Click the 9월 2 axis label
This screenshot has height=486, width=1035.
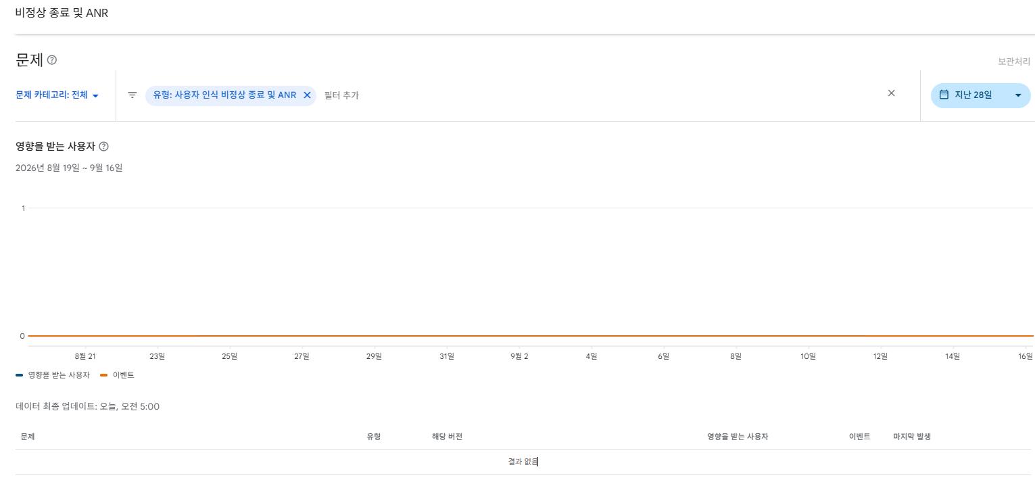pyautogui.click(x=519, y=356)
